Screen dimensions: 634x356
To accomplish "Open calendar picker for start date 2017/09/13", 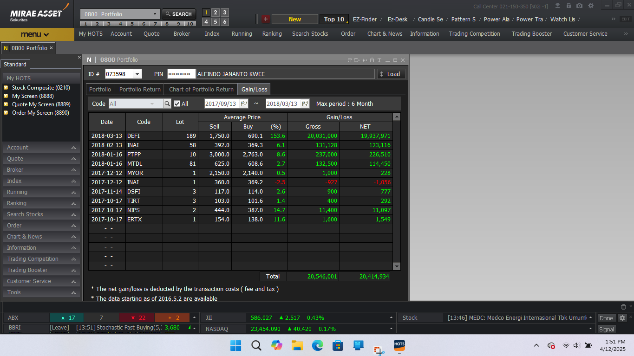I will tap(244, 104).
